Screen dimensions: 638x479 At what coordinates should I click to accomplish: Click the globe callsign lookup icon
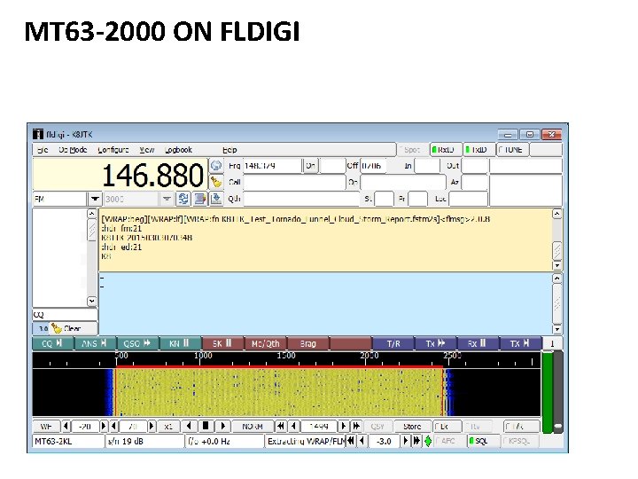pos(215,165)
